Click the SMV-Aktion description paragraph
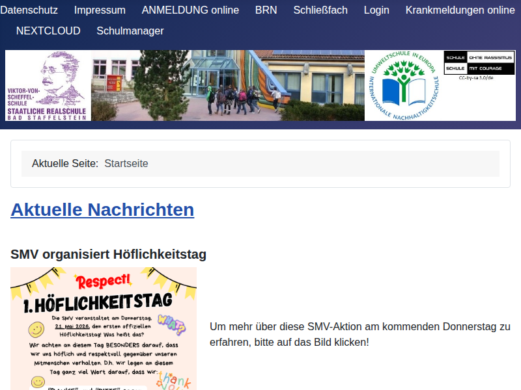 tap(360, 334)
